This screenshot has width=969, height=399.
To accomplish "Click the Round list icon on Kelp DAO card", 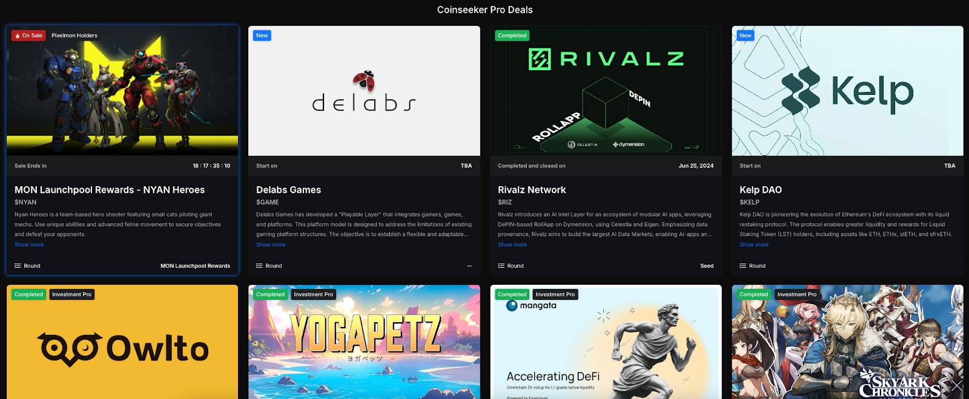I will pyautogui.click(x=742, y=266).
